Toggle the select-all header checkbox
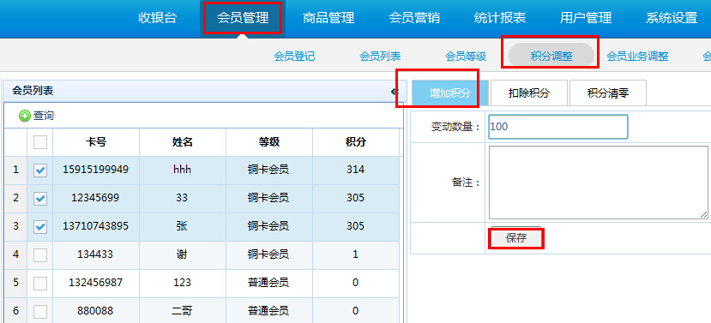 pyautogui.click(x=40, y=143)
